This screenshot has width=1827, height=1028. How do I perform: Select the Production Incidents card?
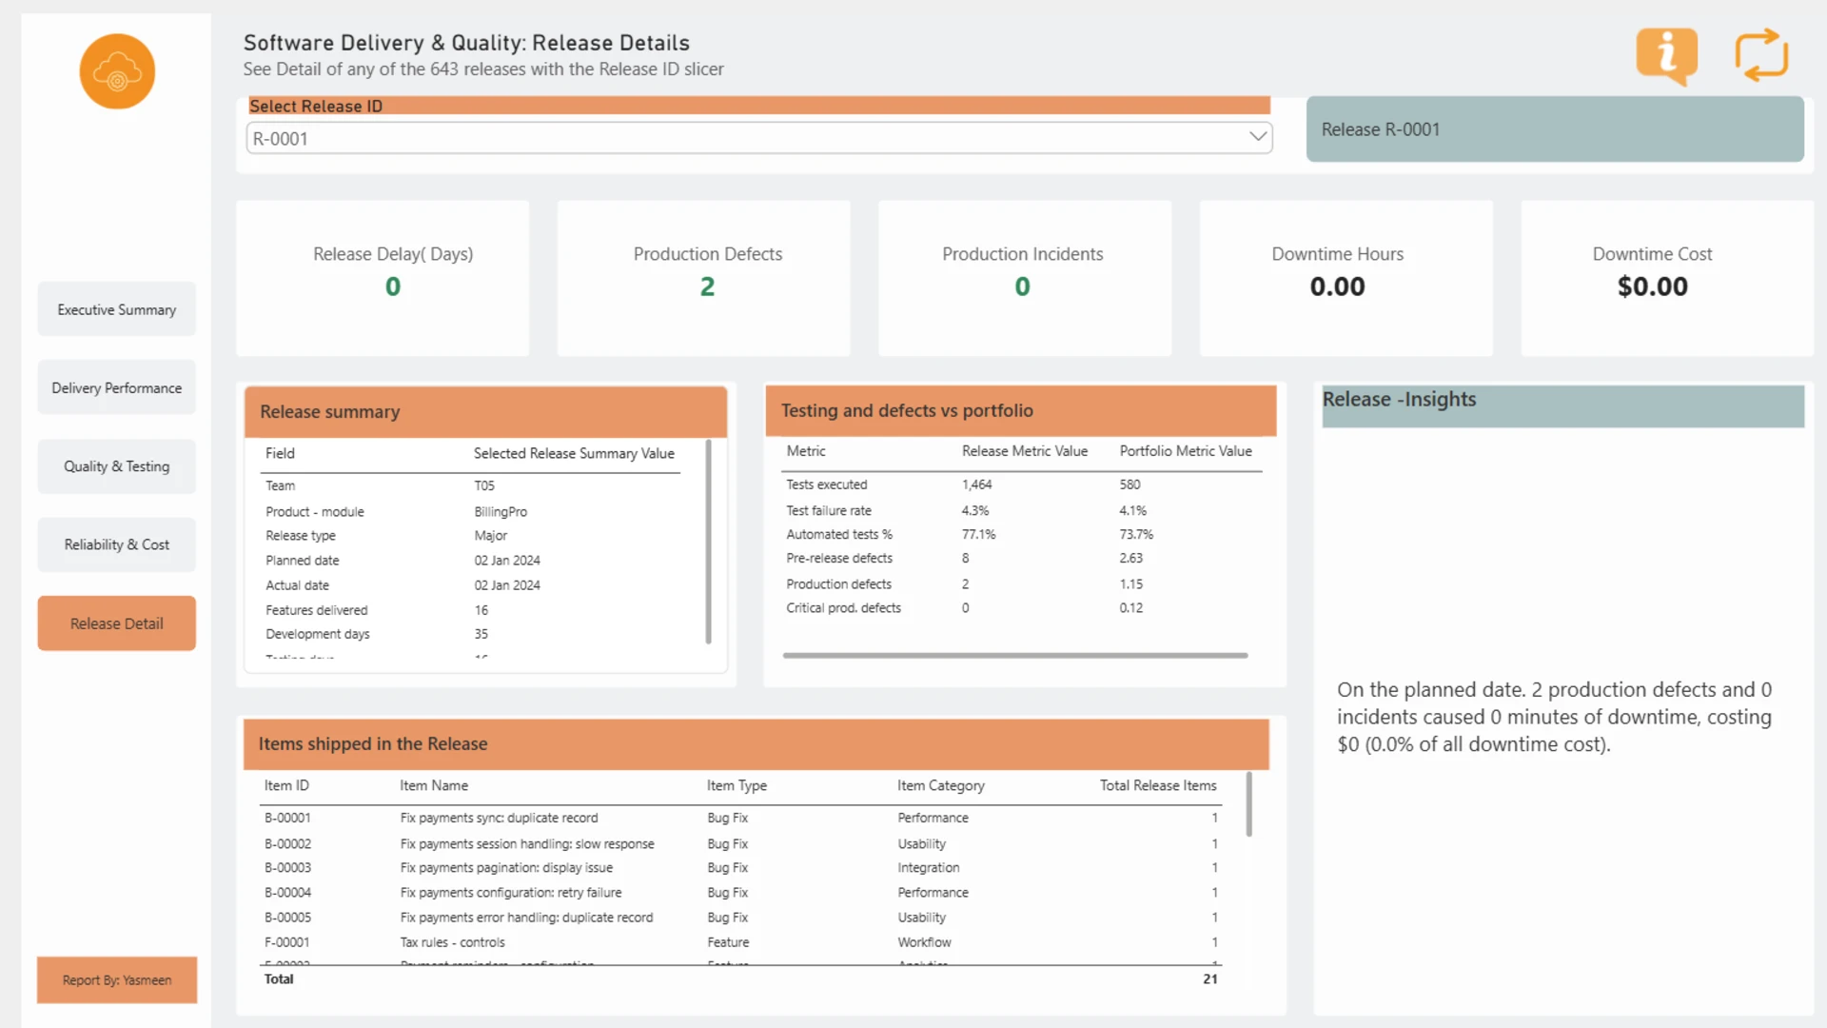click(1024, 278)
